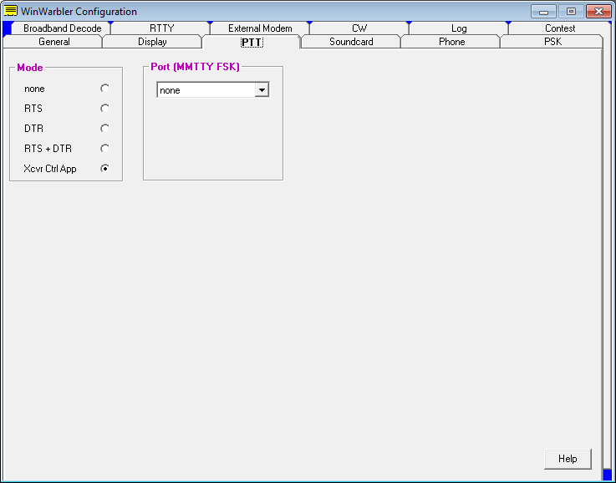Select the PTT tab

pyautogui.click(x=252, y=42)
